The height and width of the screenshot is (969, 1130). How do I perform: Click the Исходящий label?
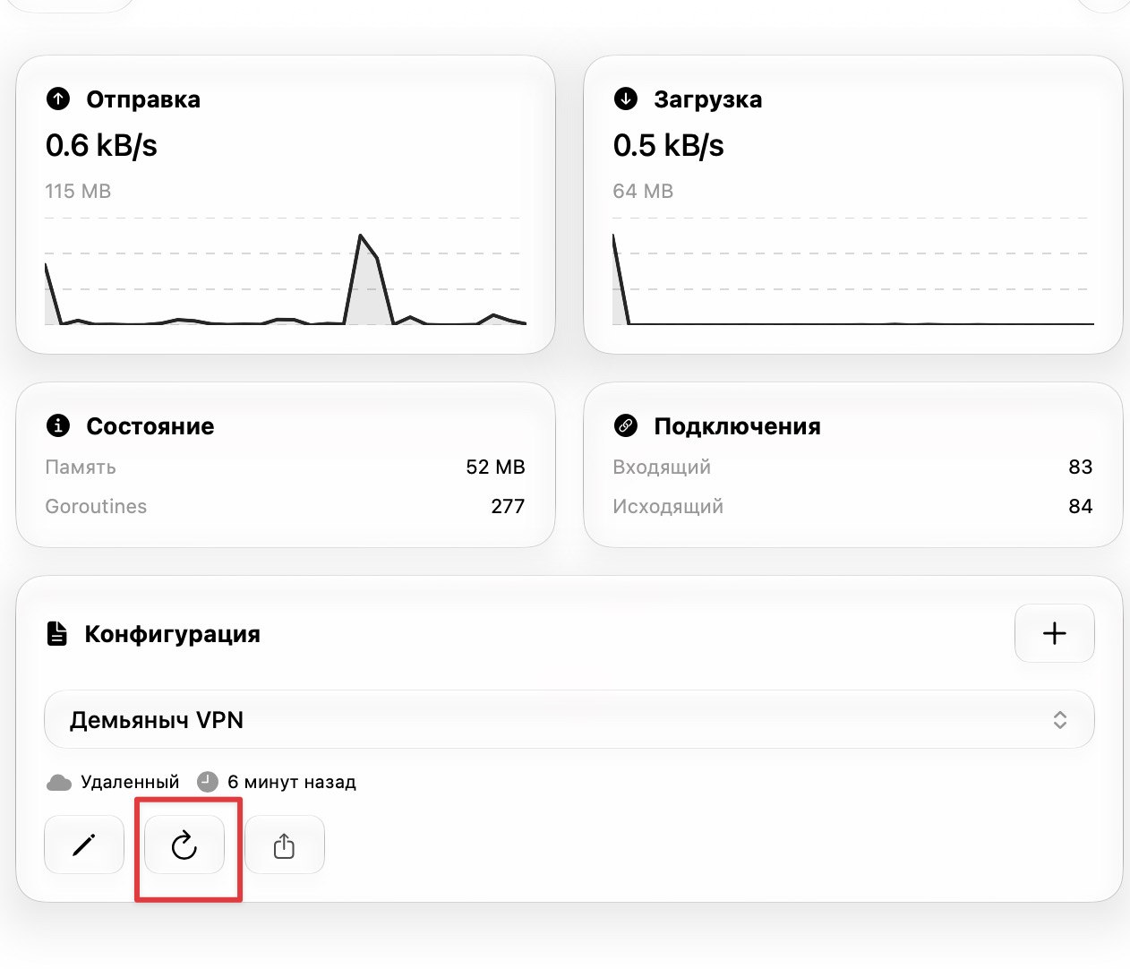pyautogui.click(x=668, y=507)
